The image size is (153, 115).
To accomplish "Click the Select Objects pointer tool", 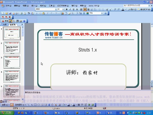I will pyautogui.click(x=12, y=105).
